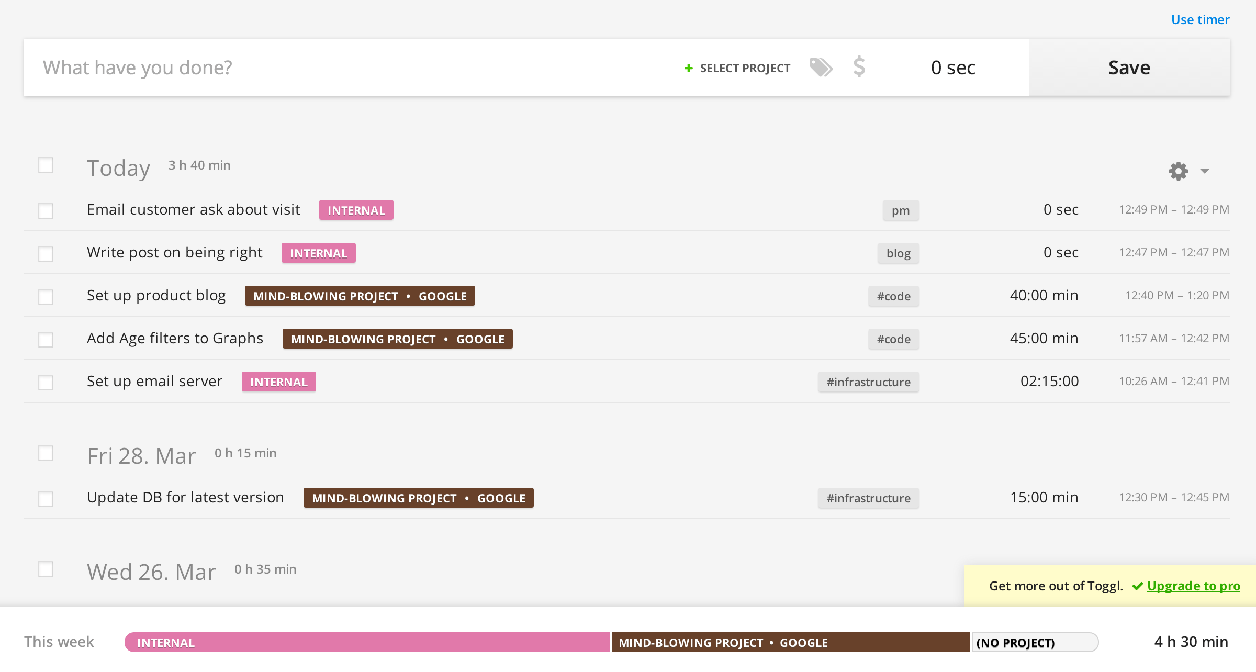Check the Today group checkbox
The image size is (1256, 672).
[46, 165]
